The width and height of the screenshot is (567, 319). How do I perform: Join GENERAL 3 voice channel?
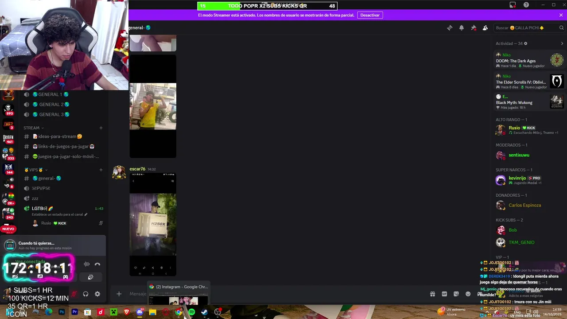point(62,114)
